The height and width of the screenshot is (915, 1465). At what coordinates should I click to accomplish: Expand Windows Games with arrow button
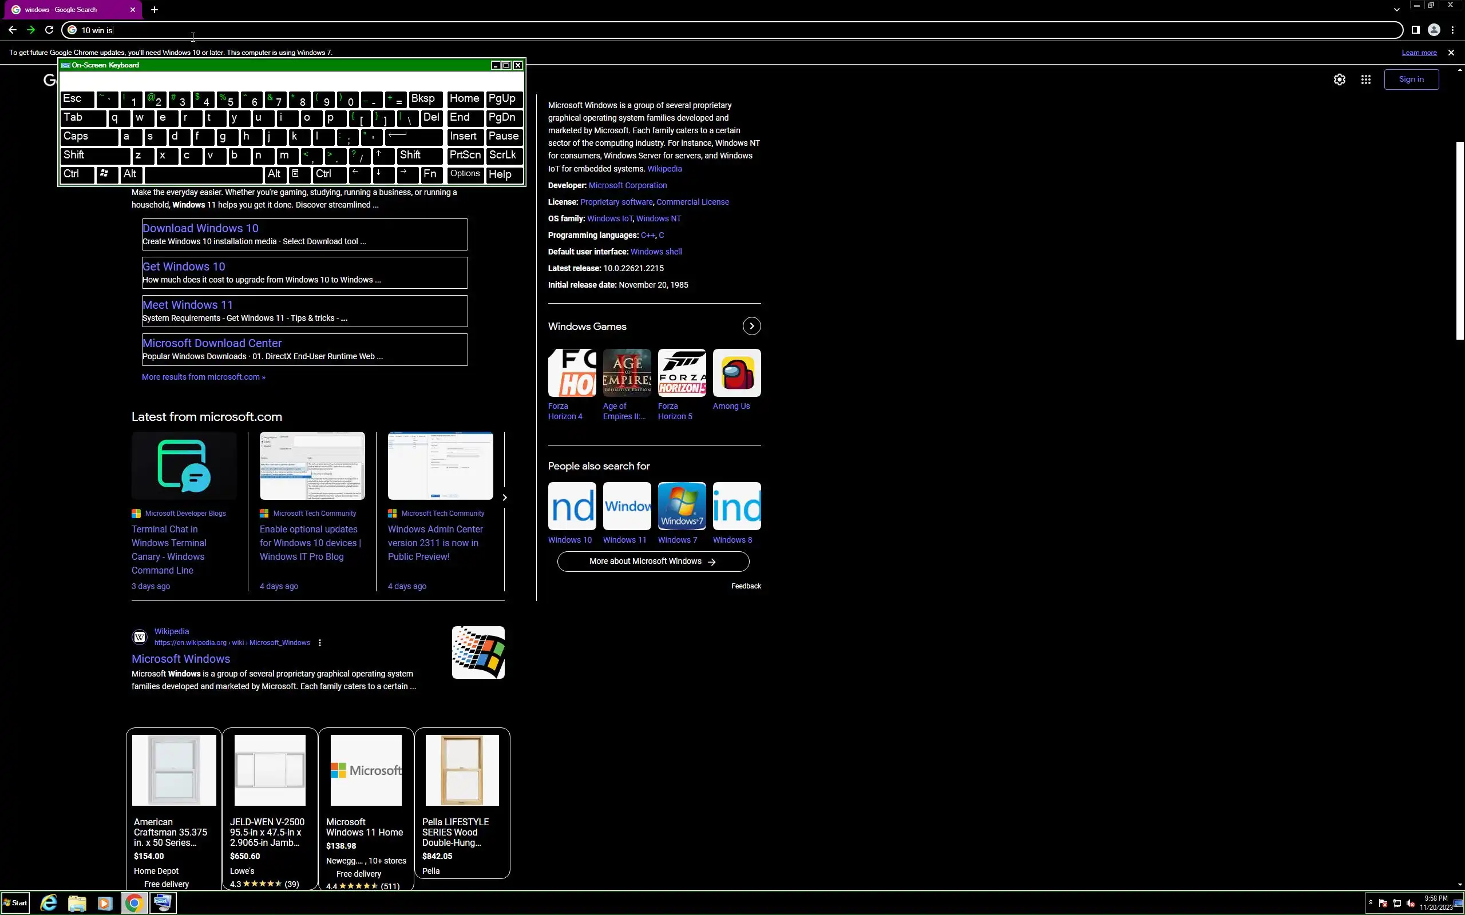click(751, 326)
